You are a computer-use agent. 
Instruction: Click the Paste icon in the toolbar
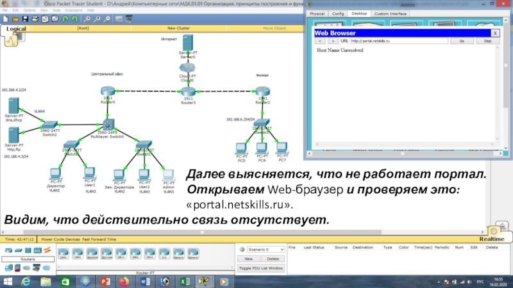[55, 19]
